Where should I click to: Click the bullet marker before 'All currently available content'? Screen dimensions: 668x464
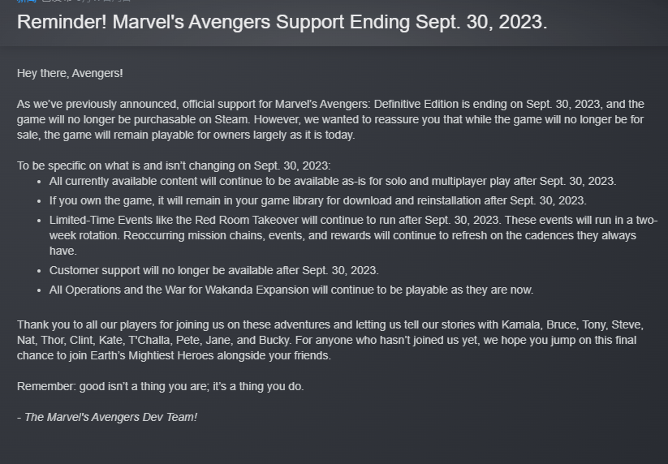coord(39,183)
